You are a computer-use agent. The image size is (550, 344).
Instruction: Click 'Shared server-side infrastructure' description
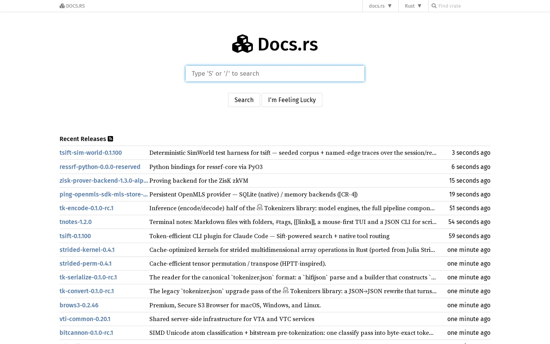pos(232,319)
